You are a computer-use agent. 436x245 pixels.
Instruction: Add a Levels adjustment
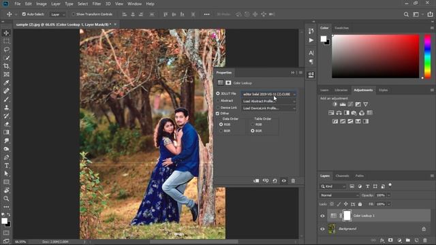pos(343,104)
